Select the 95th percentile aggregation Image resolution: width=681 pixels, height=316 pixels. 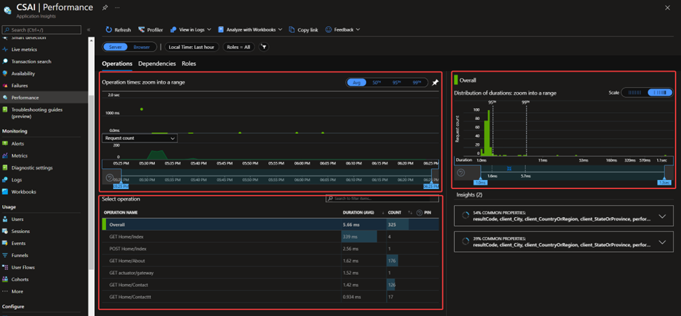click(397, 82)
